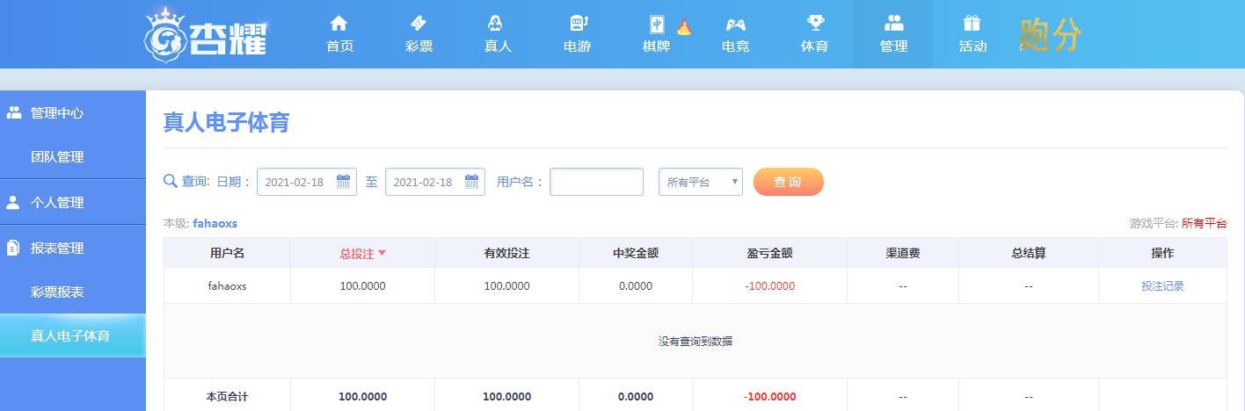Image resolution: width=1245 pixels, height=411 pixels.
Task: Click the 杏耀 crown logo
Action: 206,33
